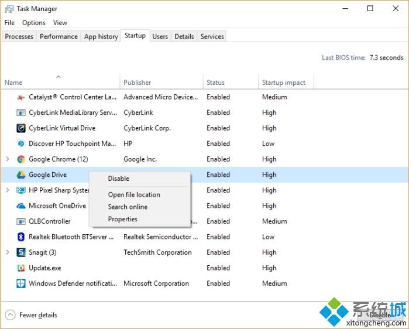The height and width of the screenshot is (329, 409).
Task: Select the Catalyst Control Center row name
Action: point(73,97)
